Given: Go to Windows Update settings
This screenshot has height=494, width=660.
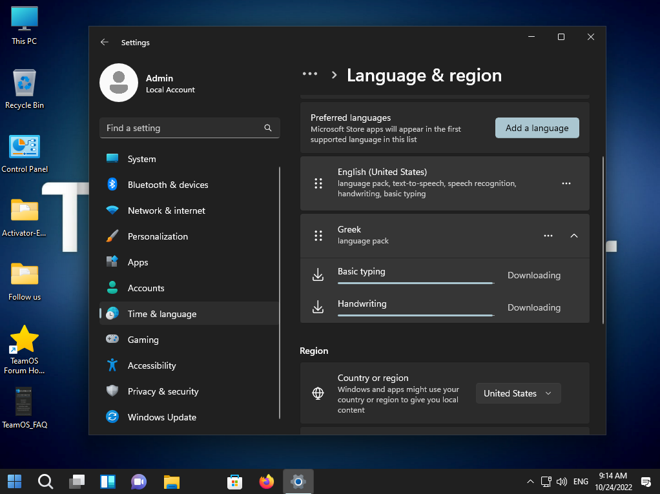Looking at the screenshot, I should coord(161,417).
